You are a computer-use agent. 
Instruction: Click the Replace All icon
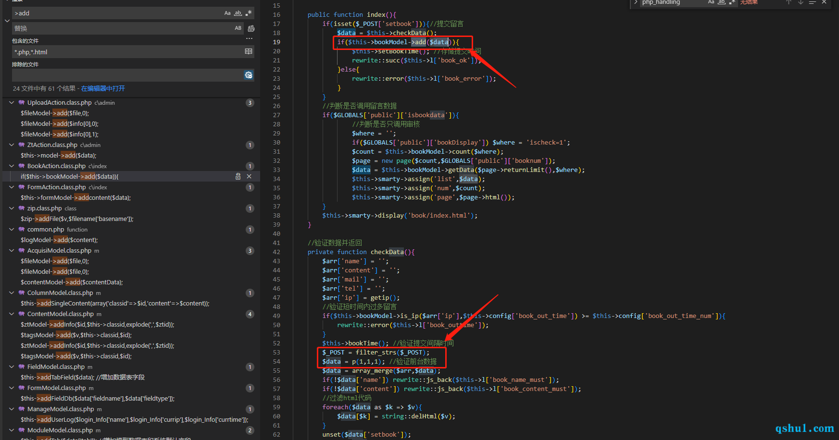point(251,29)
